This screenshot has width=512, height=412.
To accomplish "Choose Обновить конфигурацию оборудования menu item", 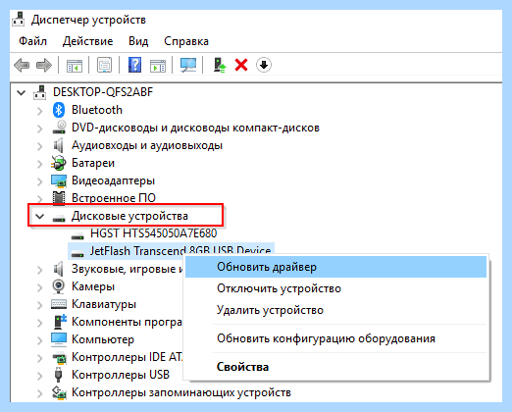I will [335, 338].
